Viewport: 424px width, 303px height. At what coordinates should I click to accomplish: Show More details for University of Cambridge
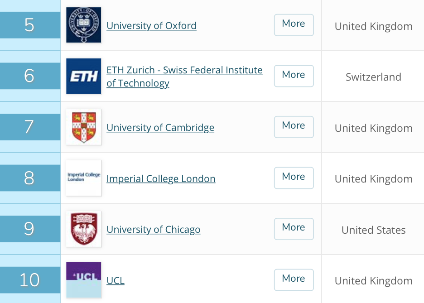click(294, 127)
